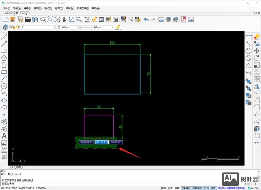Select the Line drawing tool

(x=4, y=37)
